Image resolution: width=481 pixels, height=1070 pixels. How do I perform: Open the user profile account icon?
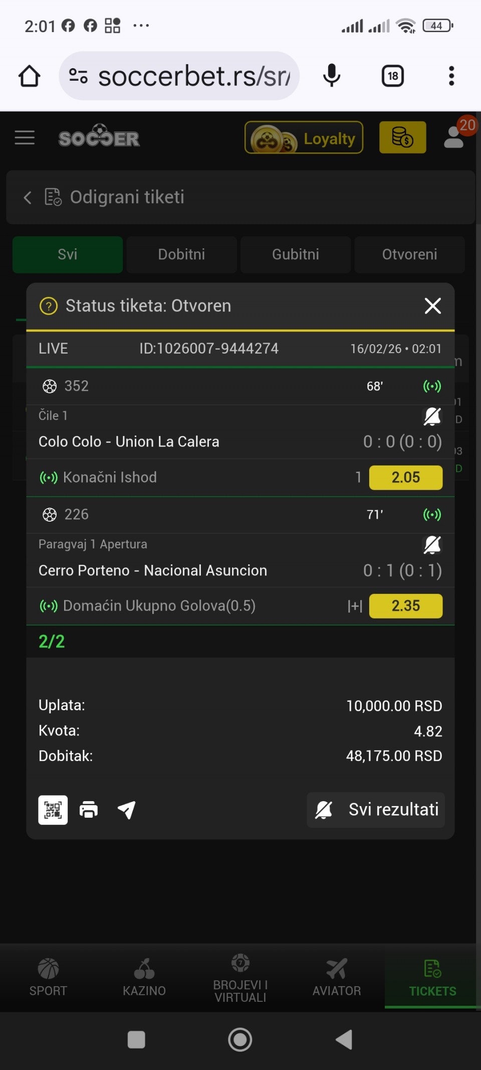[454, 137]
